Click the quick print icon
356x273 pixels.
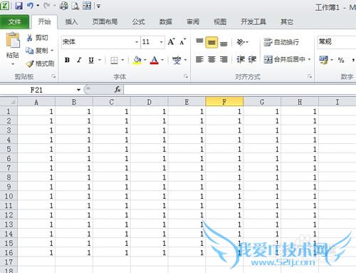64,6
